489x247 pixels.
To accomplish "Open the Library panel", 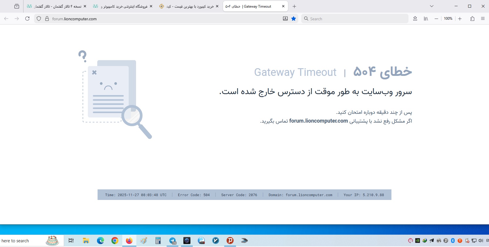I will click(x=426, y=19).
